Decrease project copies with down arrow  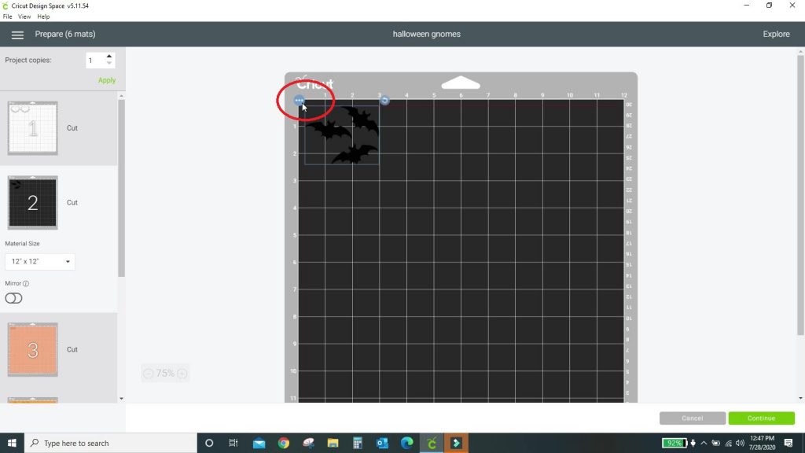click(108, 63)
